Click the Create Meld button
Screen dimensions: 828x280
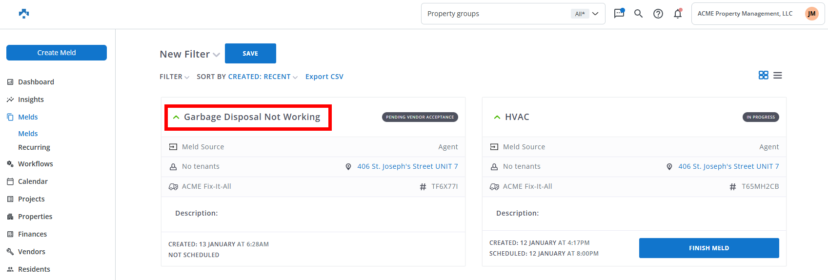click(57, 53)
